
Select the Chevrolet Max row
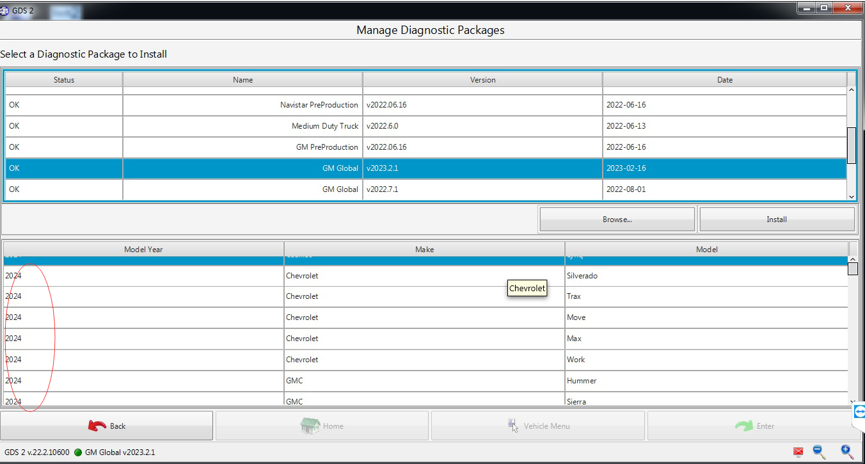426,339
